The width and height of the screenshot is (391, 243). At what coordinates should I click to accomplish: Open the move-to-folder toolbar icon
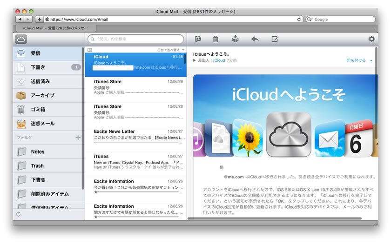pos(198,39)
